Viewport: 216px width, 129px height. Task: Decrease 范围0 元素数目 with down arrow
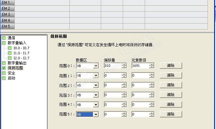click(x=152, y=67)
